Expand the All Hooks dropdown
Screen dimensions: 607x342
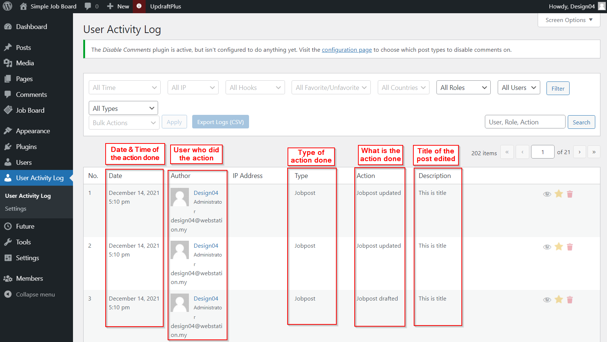tap(255, 87)
